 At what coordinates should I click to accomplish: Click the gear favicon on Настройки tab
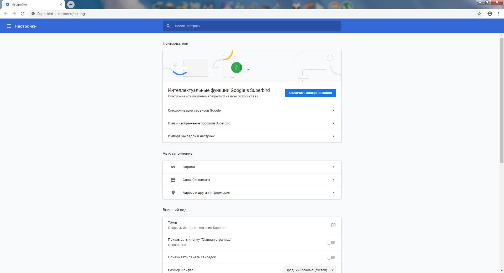(x=7, y=4)
